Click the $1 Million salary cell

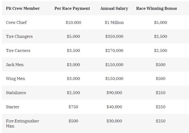click(x=114, y=22)
